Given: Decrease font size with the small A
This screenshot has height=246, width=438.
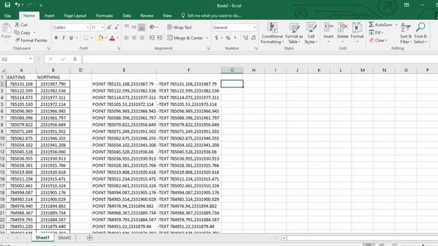Looking at the screenshot, I should point(116,27).
